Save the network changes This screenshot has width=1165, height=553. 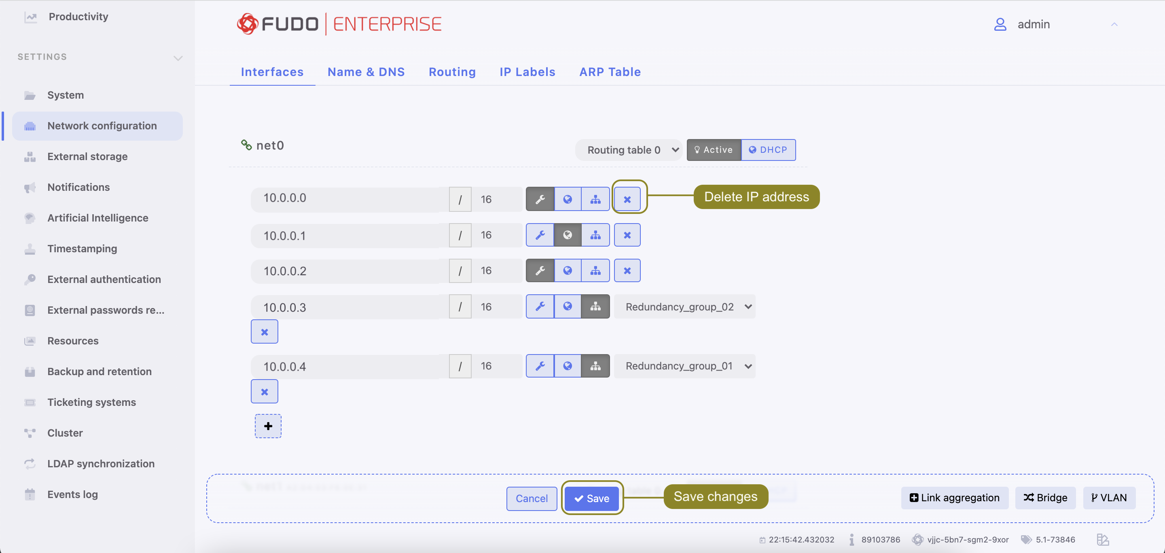pyautogui.click(x=592, y=498)
